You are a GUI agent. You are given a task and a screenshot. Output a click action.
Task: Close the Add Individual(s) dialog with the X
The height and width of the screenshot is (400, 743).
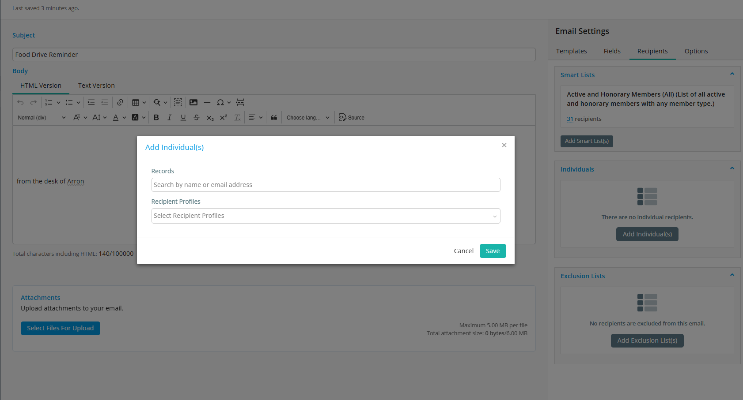click(504, 145)
